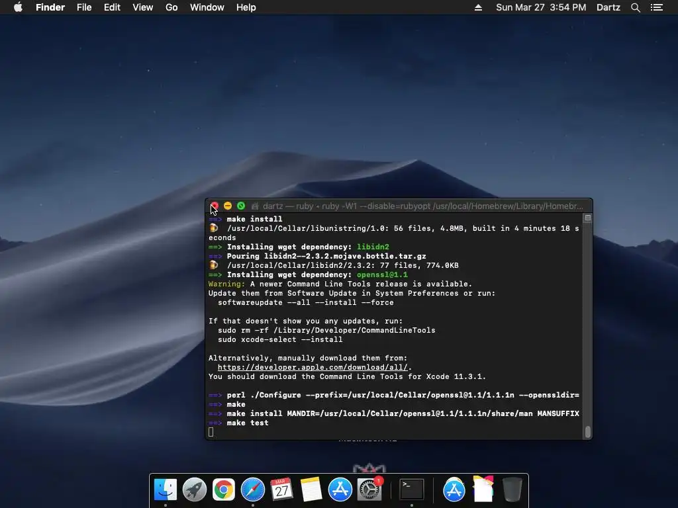
Task: Open Spotlight search
Action: coord(636,7)
